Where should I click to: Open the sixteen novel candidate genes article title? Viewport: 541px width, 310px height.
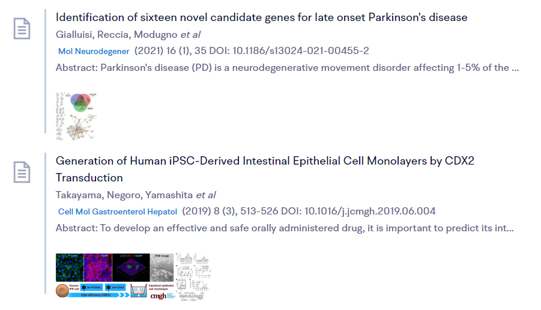tap(262, 17)
